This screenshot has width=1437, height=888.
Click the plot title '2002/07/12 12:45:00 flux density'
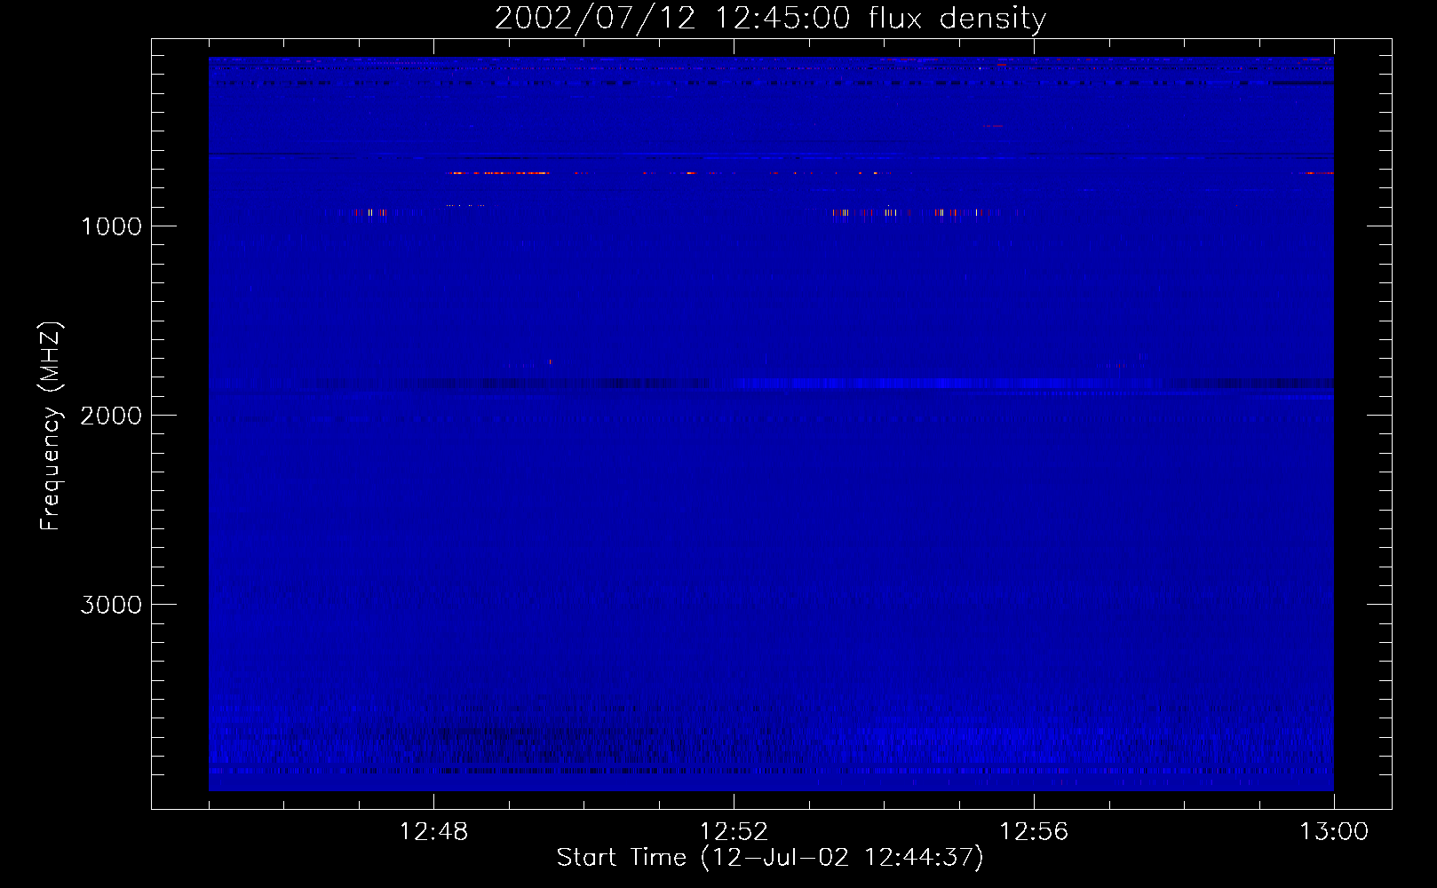(770, 19)
